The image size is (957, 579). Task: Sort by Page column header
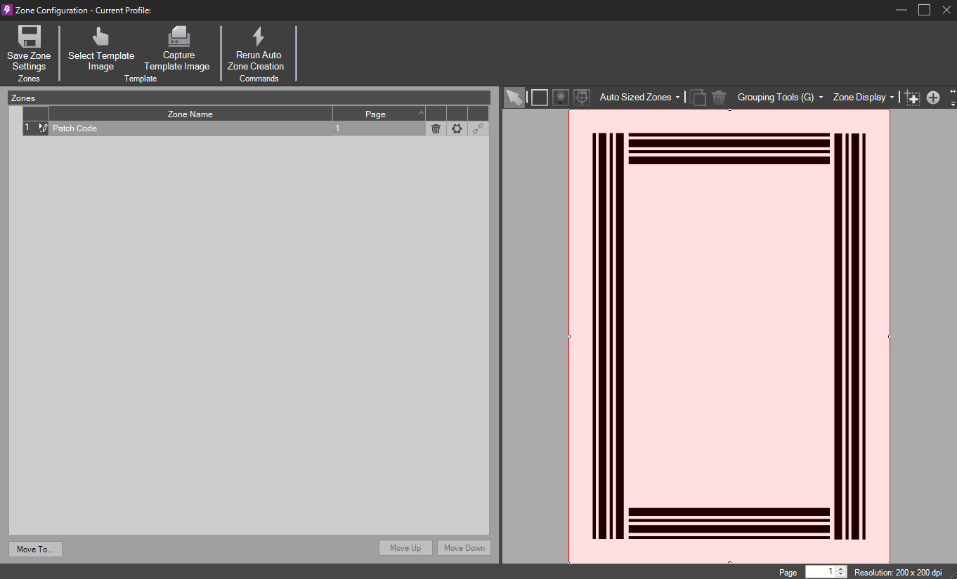pyautogui.click(x=379, y=114)
